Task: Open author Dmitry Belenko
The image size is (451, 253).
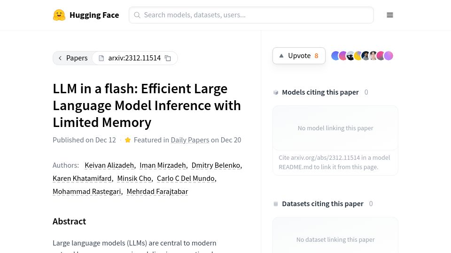Action: click(216, 165)
